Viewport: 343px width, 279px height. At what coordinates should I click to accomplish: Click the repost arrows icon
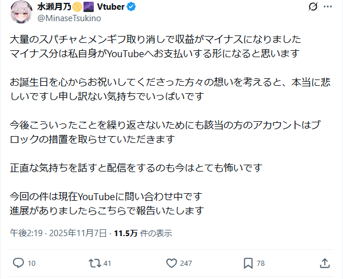[x=94, y=263]
